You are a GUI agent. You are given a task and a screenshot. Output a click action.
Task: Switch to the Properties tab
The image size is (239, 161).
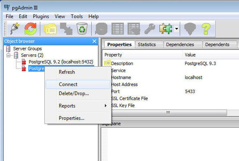[x=119, y=44]
